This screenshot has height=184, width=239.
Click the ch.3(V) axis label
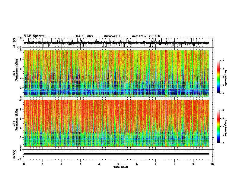pos(14,154)
